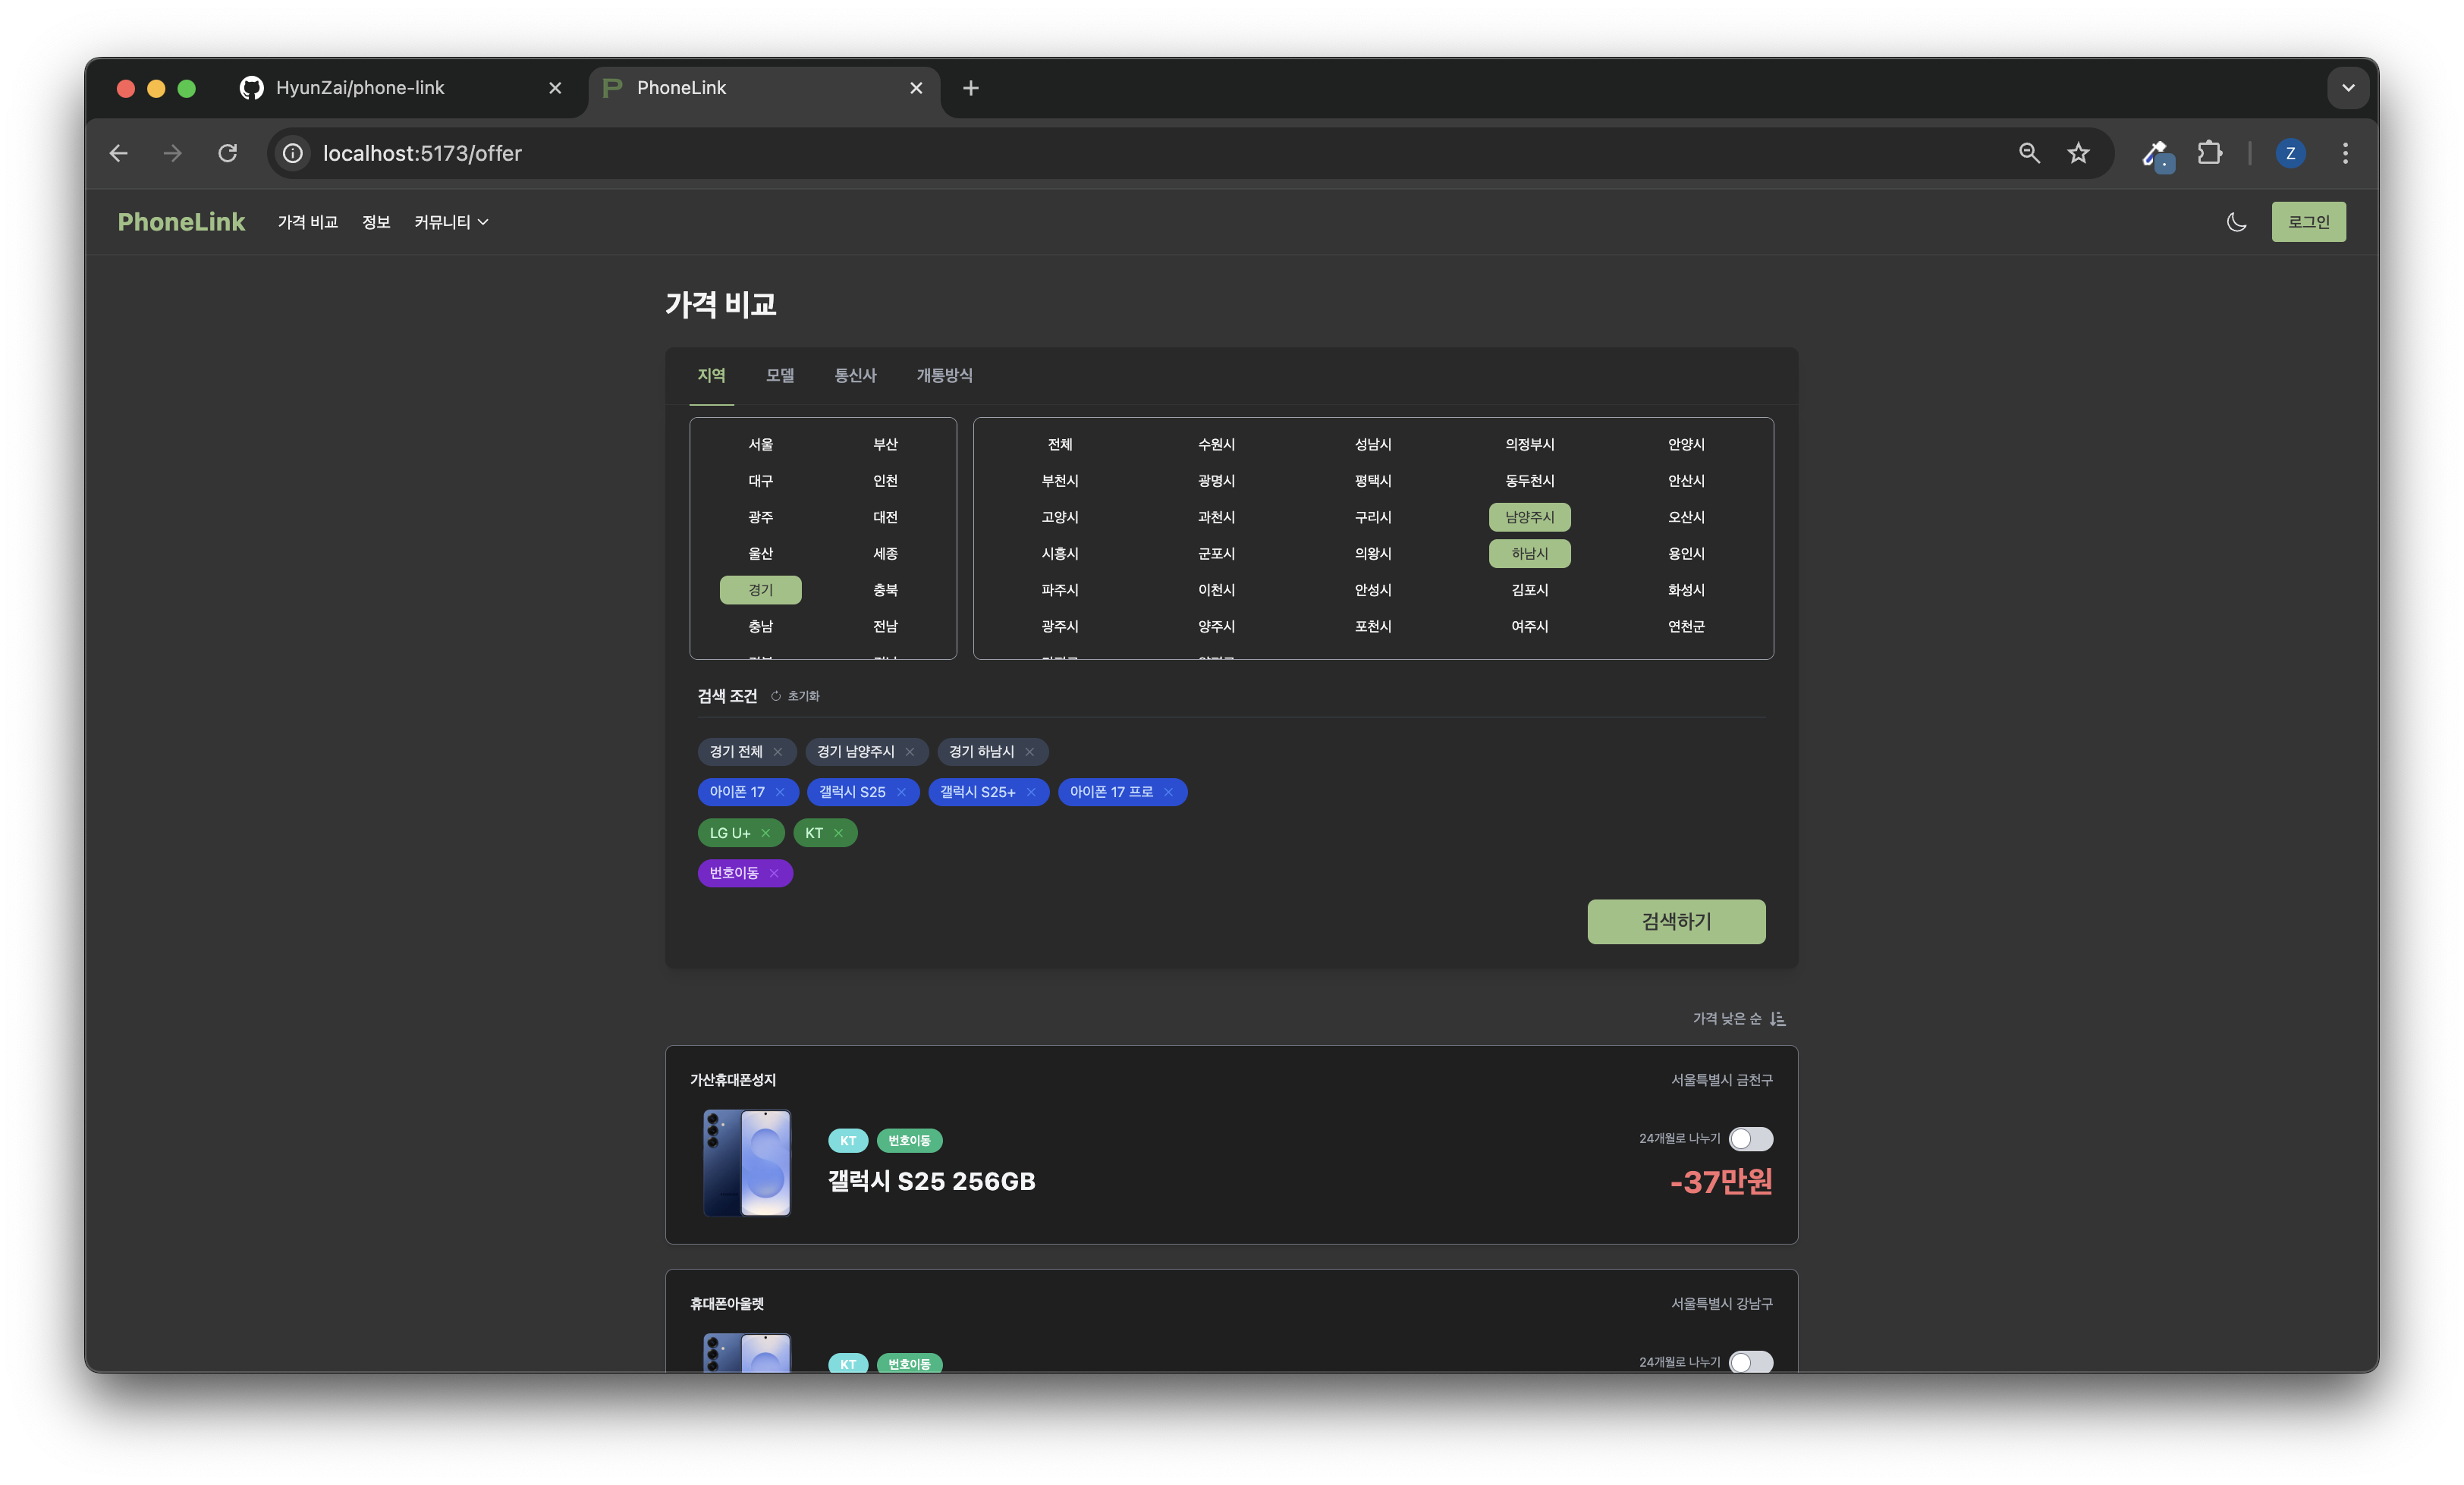Bookmark page with star icon
This screenshot has width=2464, height=1485.
[2078, 153]
